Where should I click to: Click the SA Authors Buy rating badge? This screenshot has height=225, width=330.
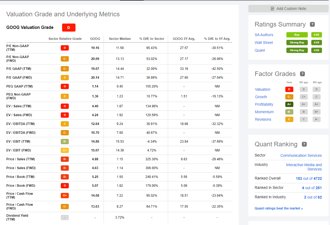pos(297,35)
